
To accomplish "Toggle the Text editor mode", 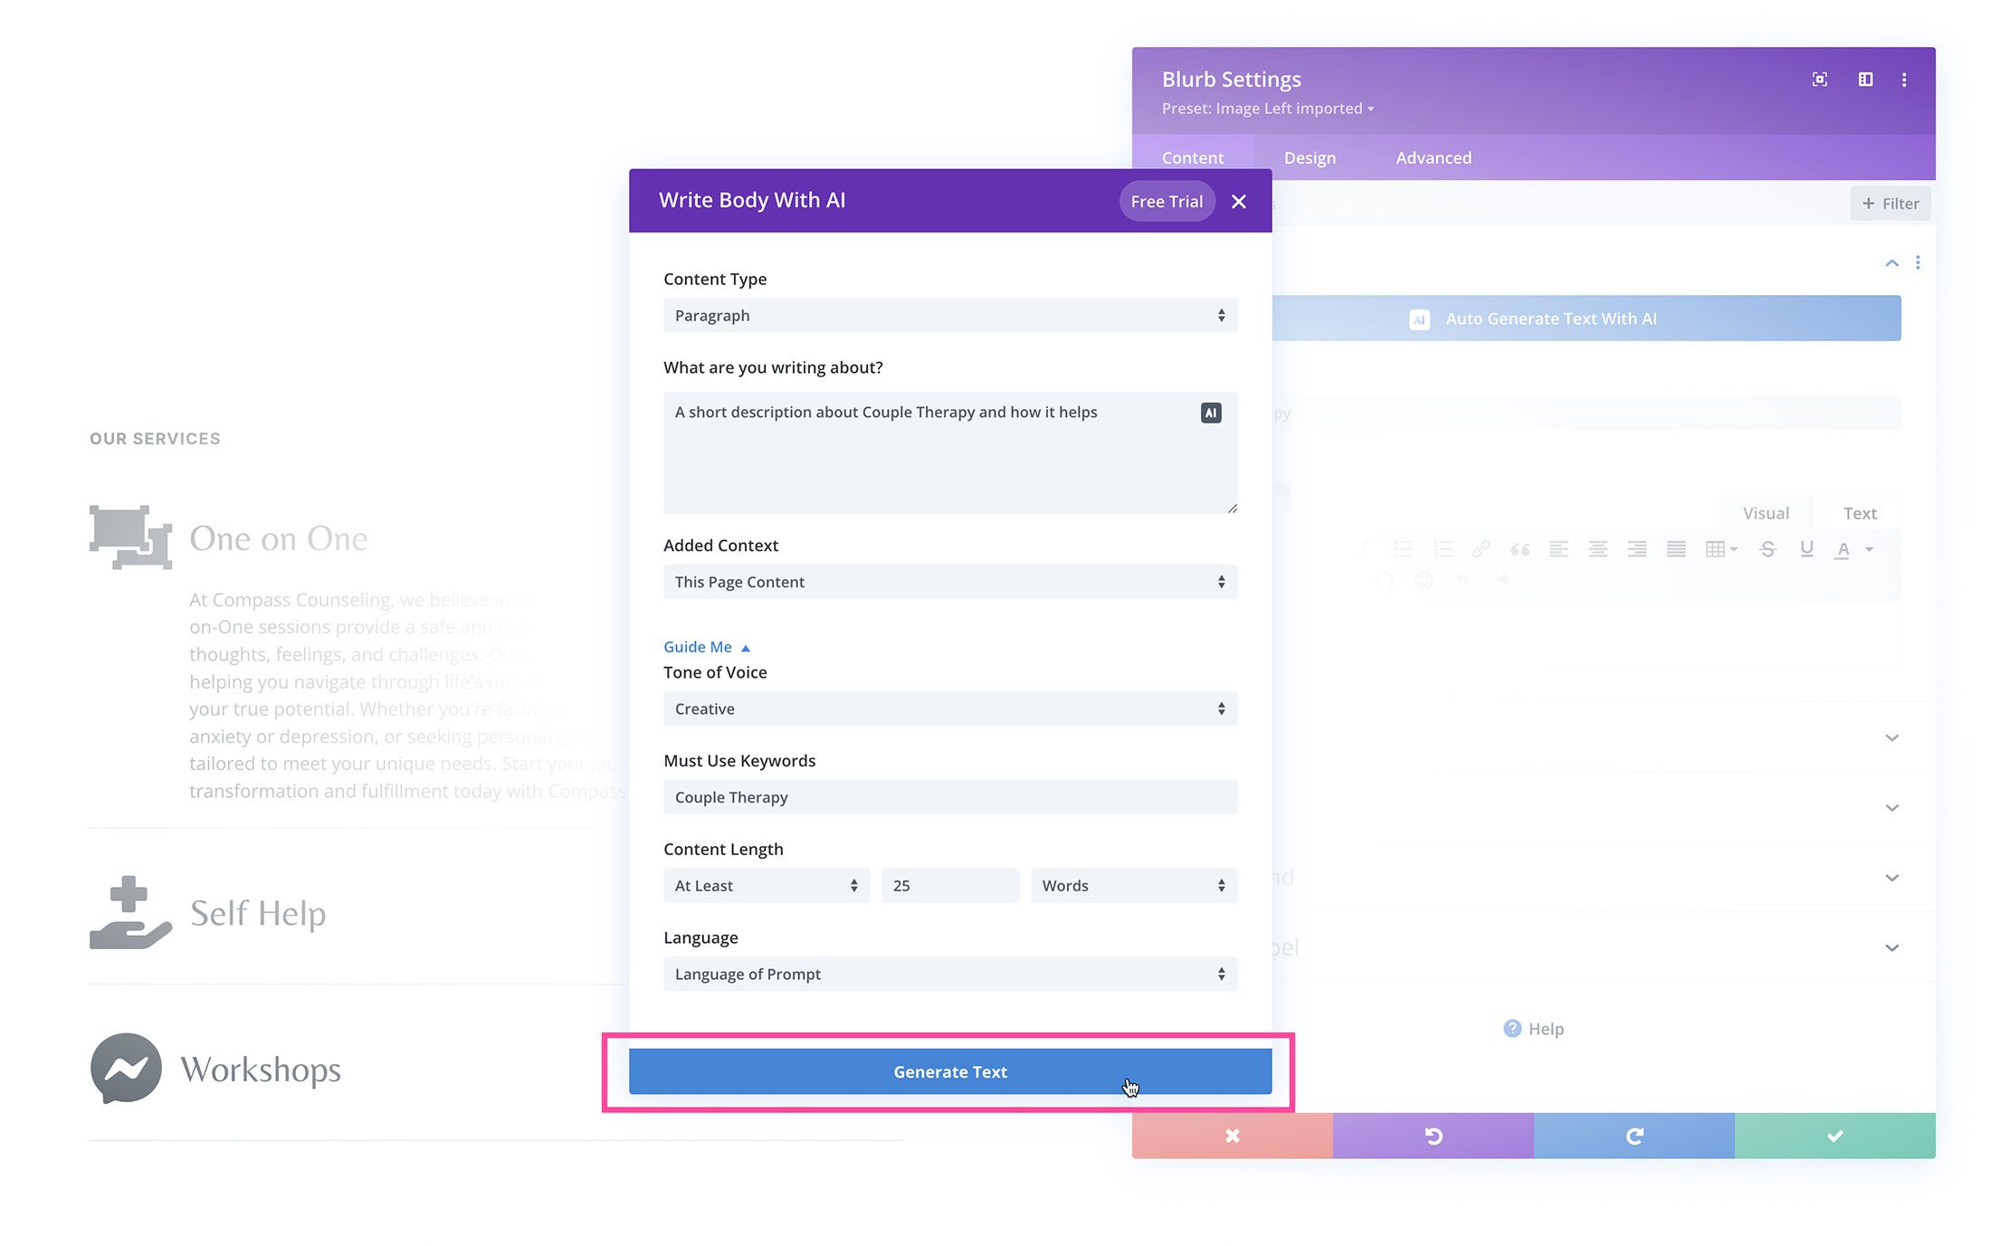I will tap(1861, 511).
